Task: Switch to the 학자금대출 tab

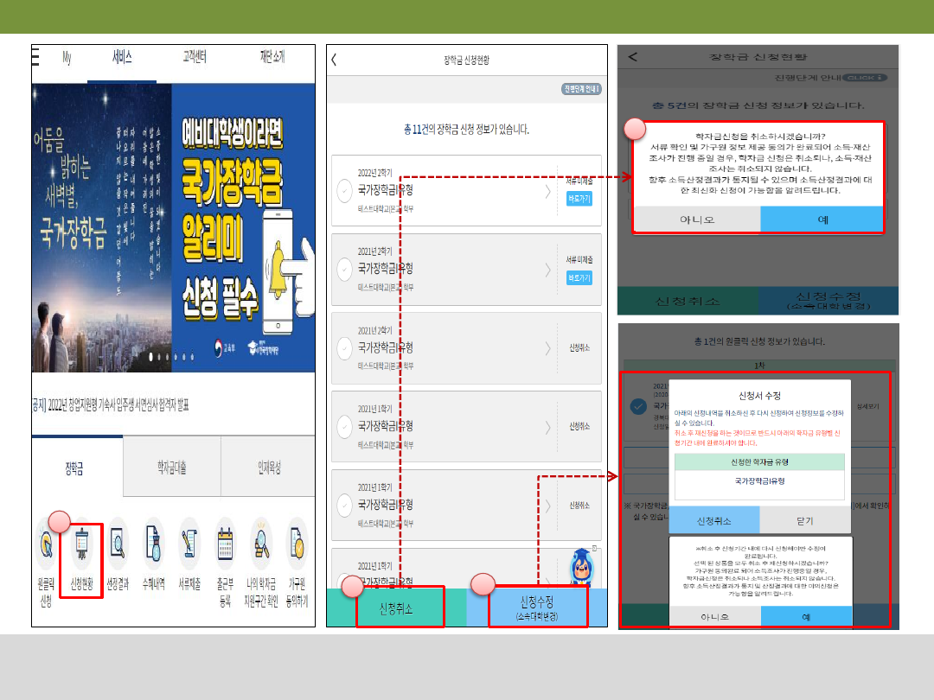Action: [171, 468]
